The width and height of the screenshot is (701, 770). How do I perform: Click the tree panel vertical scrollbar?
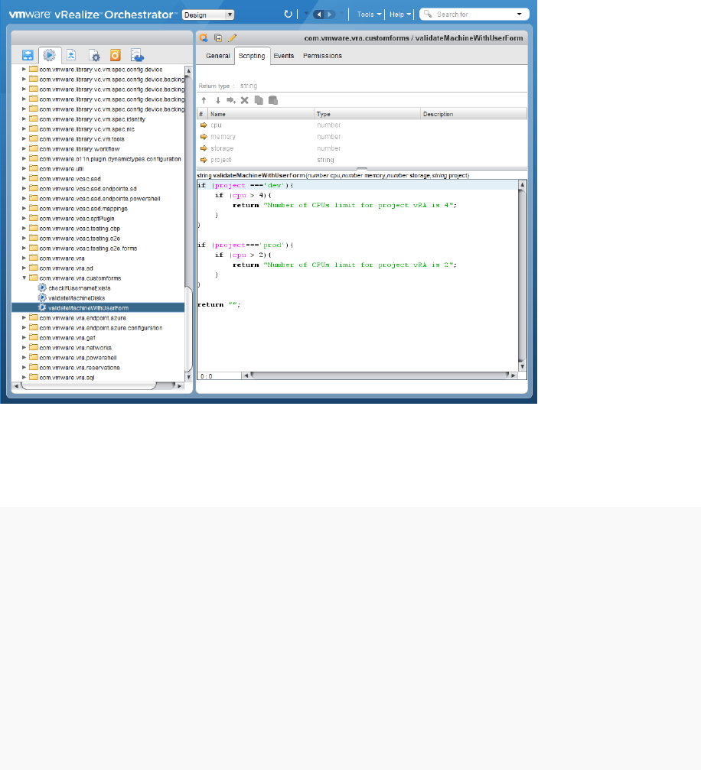188,329
